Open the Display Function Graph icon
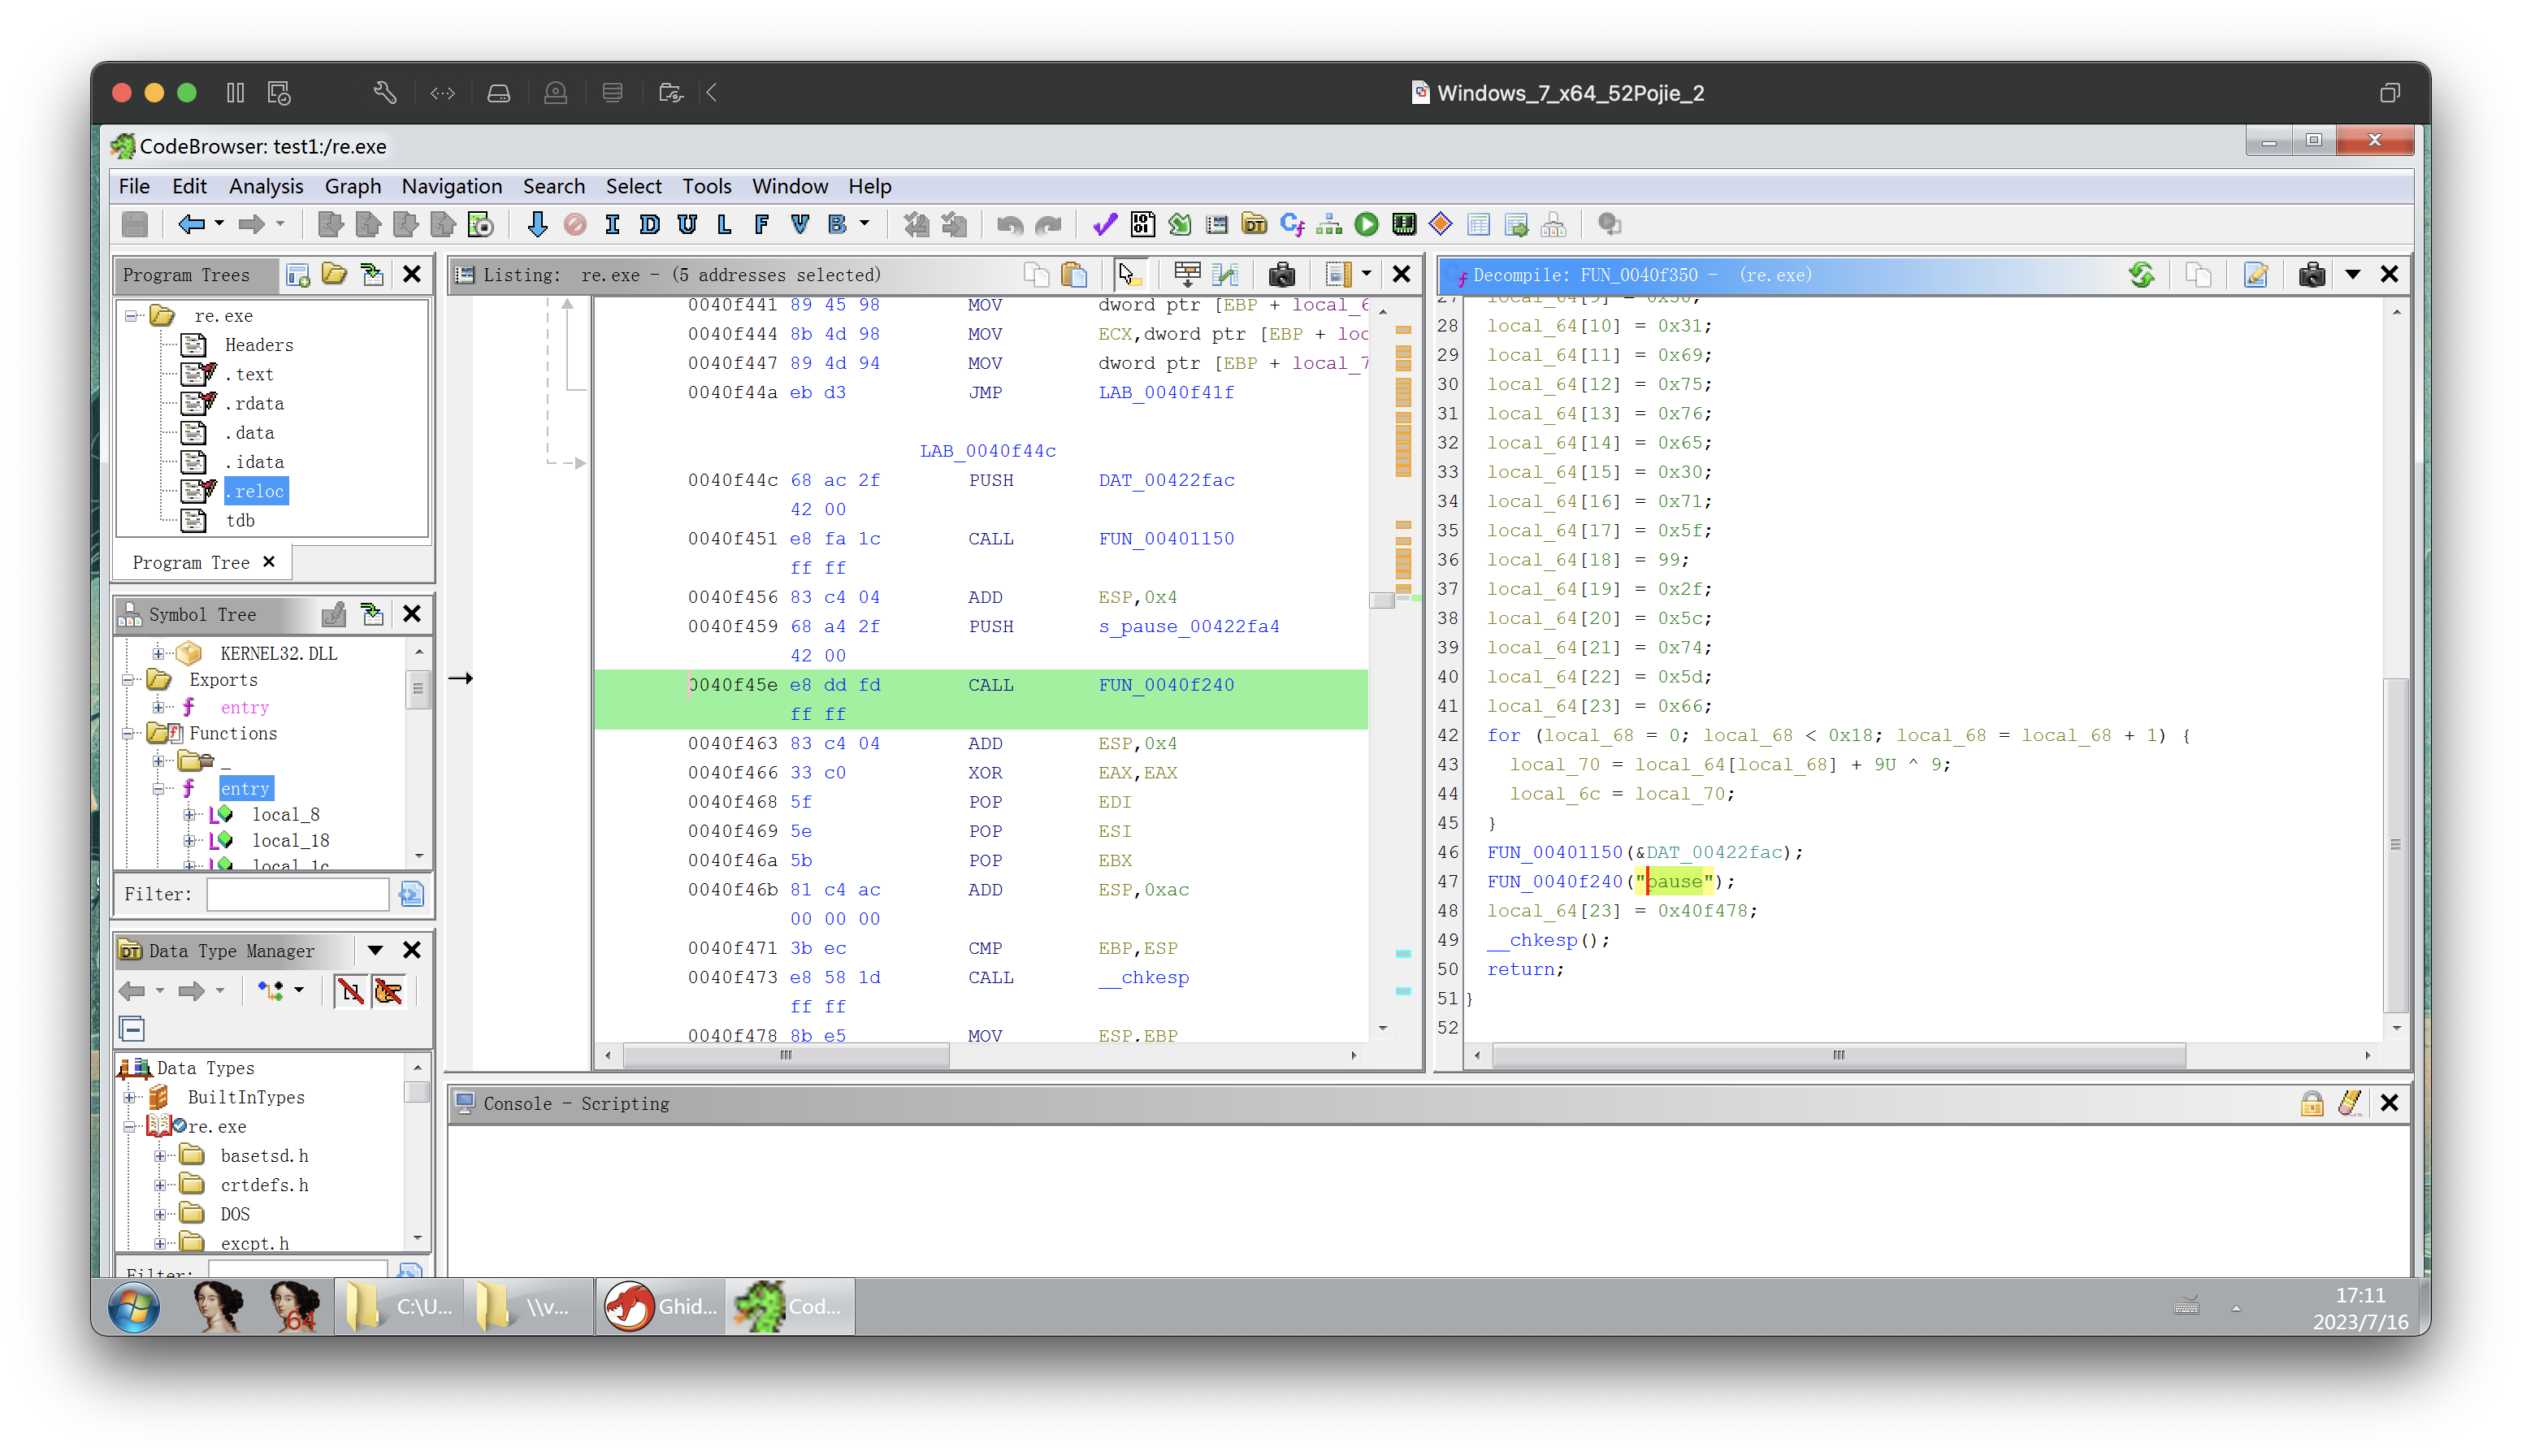Image resolution: width=2522 pixels, height=1456 pixels. [x=1329, y=224]
